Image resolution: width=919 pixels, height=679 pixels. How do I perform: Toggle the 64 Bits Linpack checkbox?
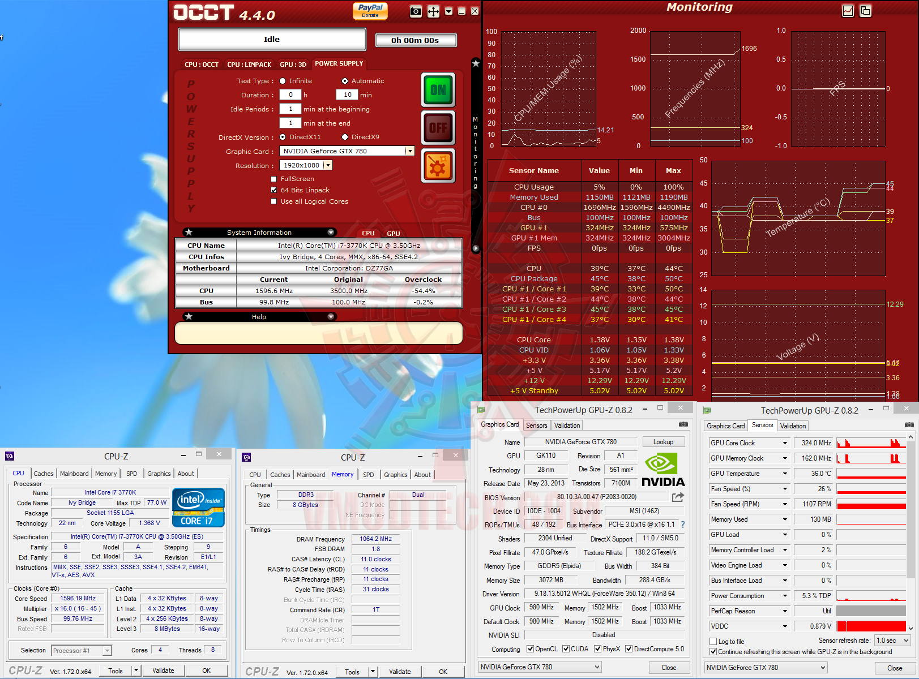[x=274, y=190]
